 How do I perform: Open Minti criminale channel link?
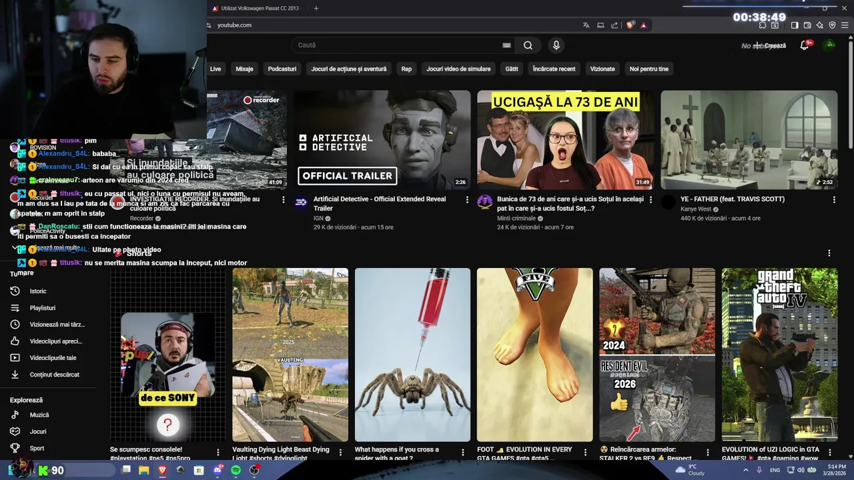[517, 218]
